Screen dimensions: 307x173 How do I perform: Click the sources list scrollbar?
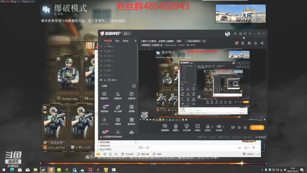[x=138, y=63]
